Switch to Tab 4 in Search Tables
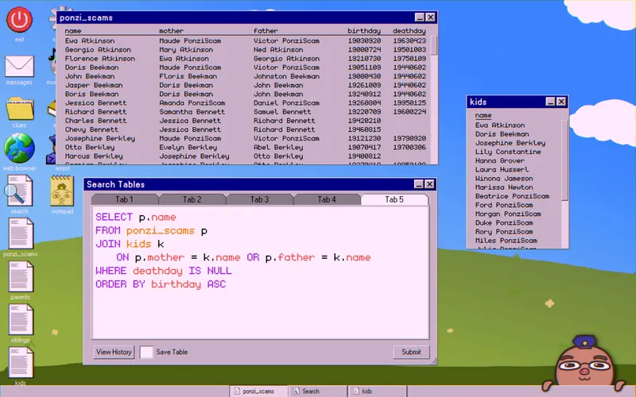Viewport: 636px width, 397px height. coord(327,199)
